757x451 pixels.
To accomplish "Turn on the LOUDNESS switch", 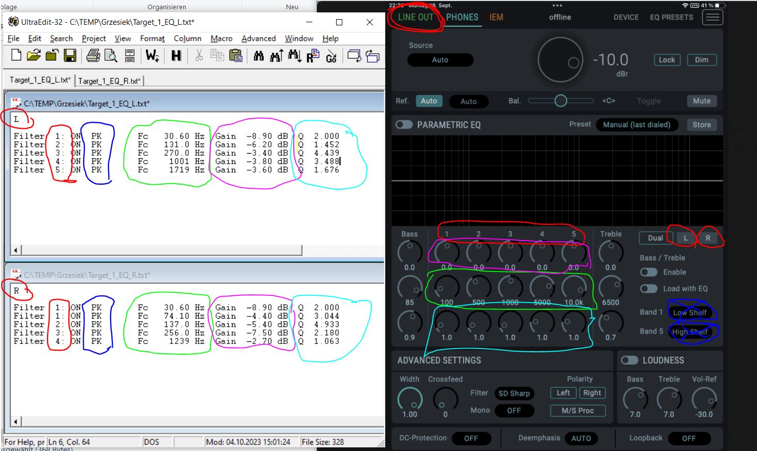I will [x=629, y=360].
